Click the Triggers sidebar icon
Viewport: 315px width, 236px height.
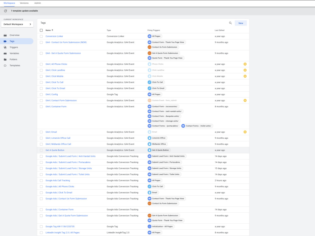coord(5,48)
